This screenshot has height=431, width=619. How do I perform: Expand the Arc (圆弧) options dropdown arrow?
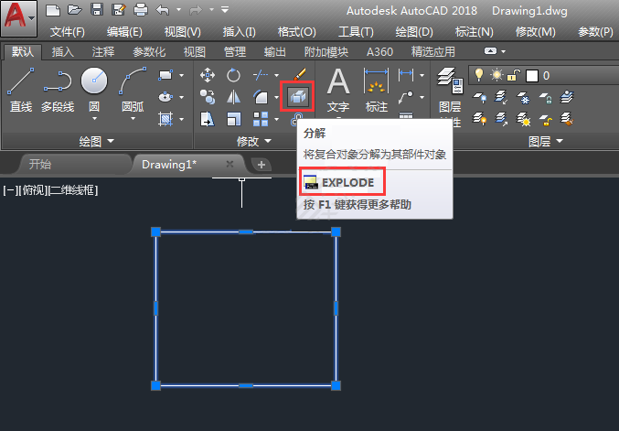[x=133, y=118]
